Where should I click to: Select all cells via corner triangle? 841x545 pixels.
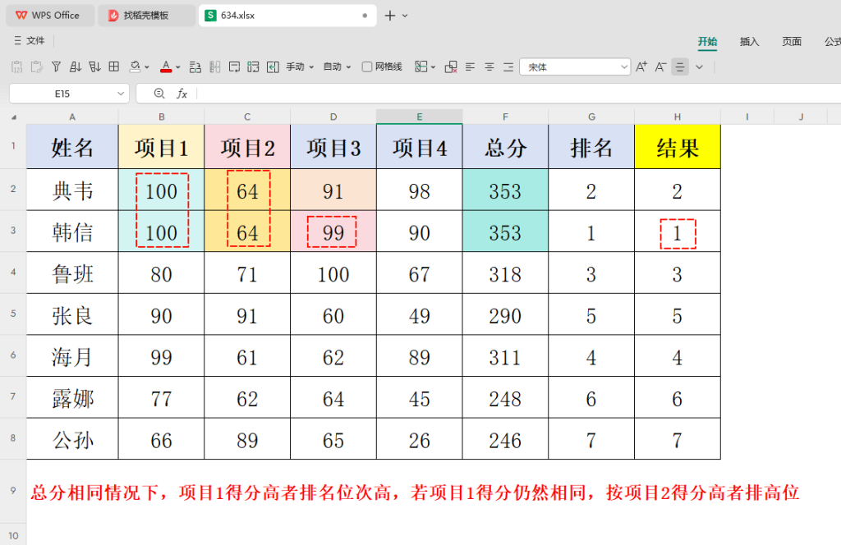pos(13,117)
